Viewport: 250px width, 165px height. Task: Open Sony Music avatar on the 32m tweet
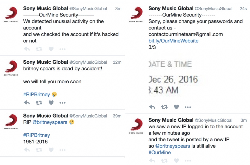coord(11,68)
